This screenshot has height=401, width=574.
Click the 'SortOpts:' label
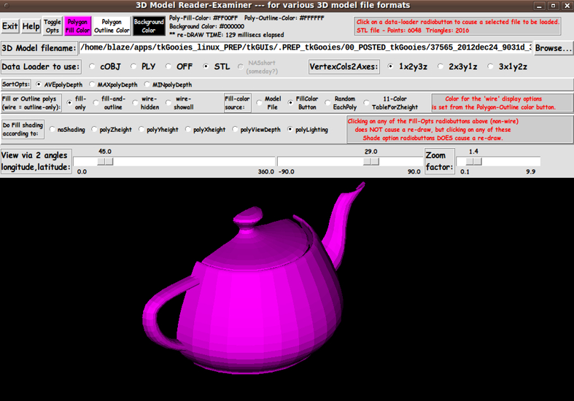16,84
